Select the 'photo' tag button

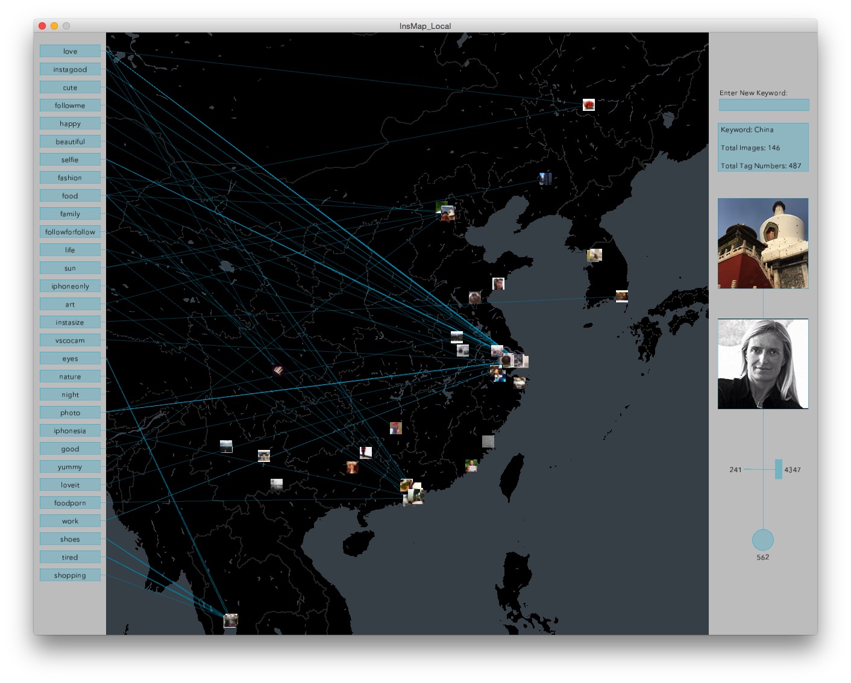coord(70,413)
